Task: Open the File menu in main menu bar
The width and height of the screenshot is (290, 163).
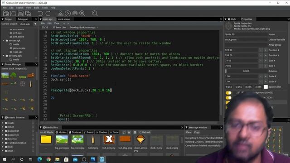Action: (5, 8)
